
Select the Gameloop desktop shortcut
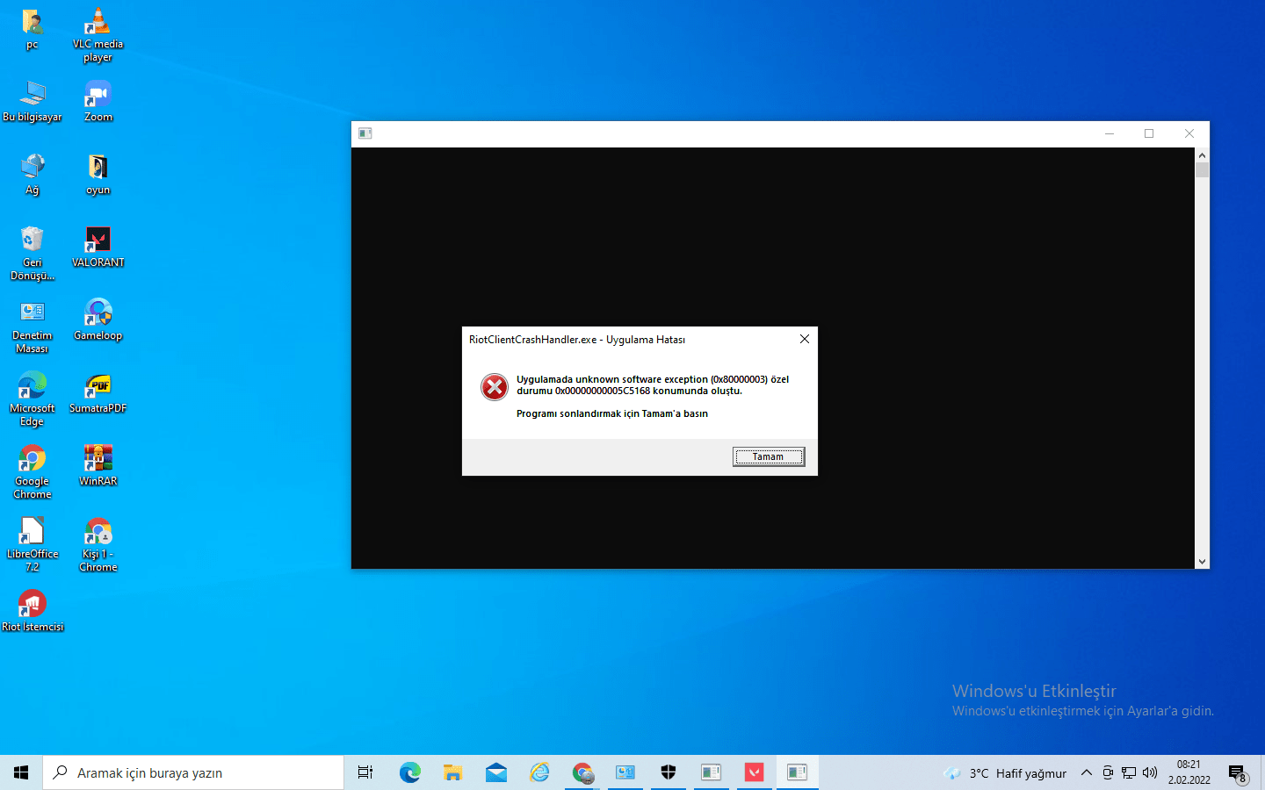98,320
